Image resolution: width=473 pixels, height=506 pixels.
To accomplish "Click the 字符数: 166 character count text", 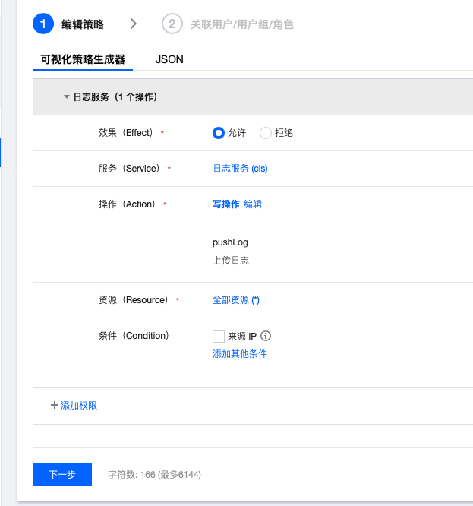I will click(x=154, y=475).
